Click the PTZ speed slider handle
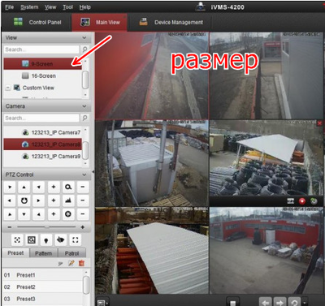Screen dimensions: 325x306 tap(46, 227)
